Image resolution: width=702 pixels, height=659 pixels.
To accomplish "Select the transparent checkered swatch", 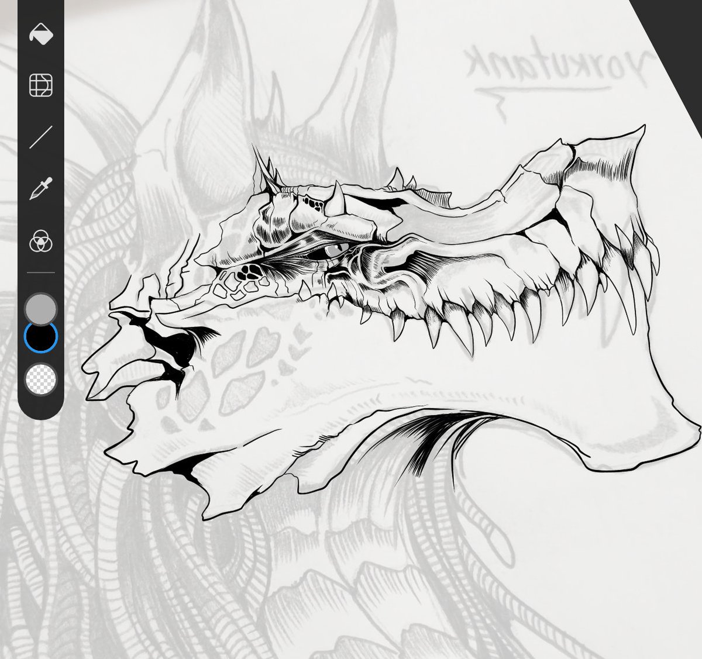I will [41, 378].
